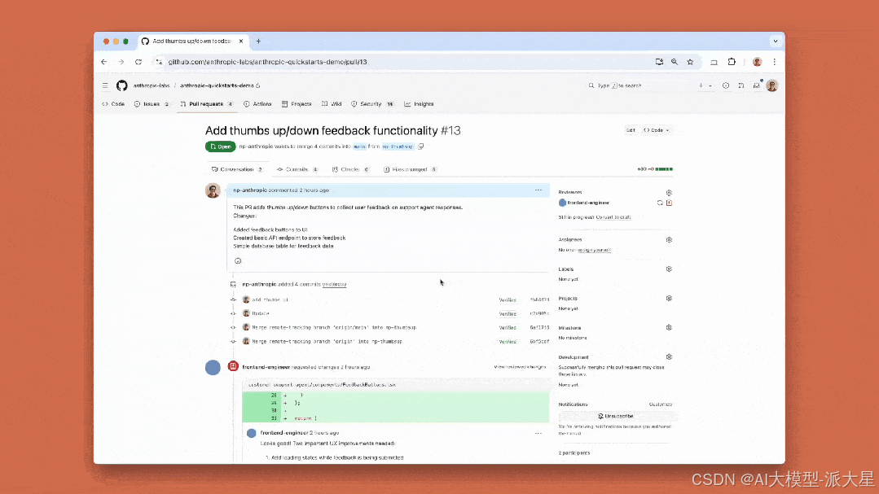Click the main base branch label
879x494 pixels.
pos(359,146)
